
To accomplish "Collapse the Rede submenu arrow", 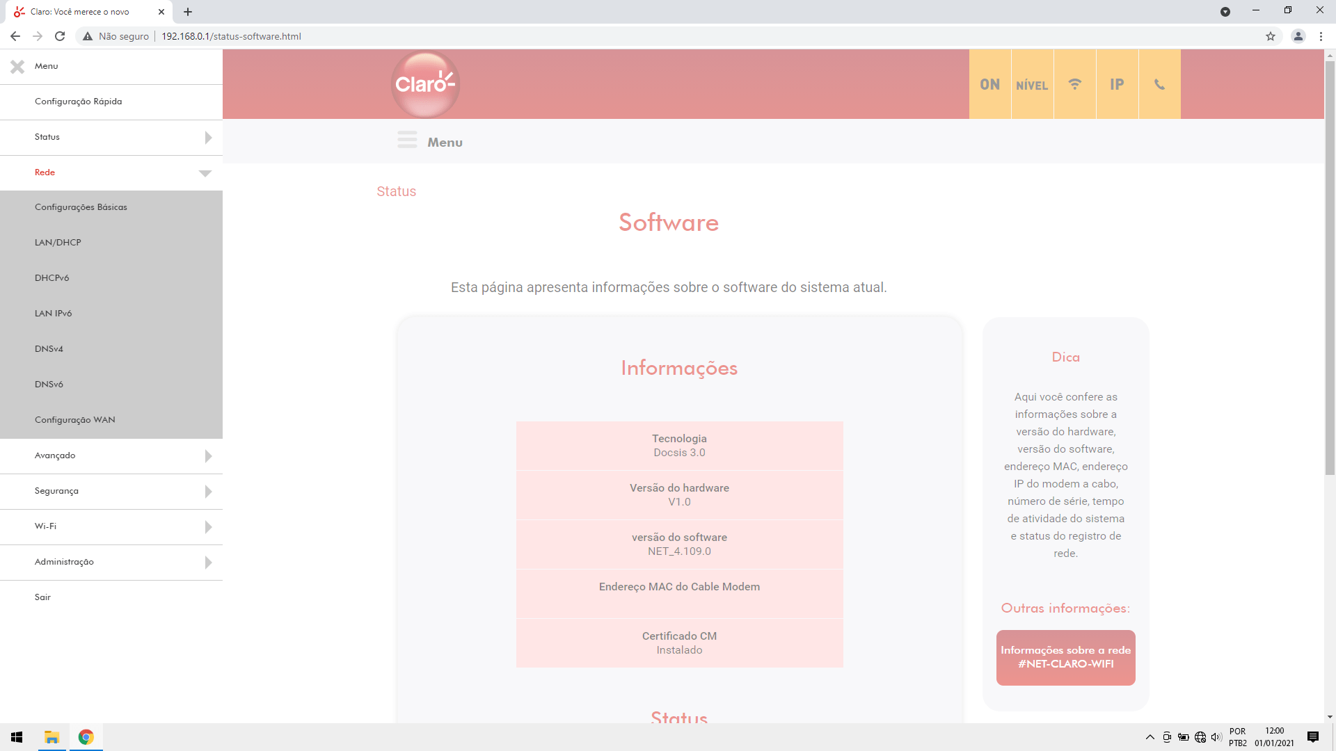I will [x=205, y=173].
